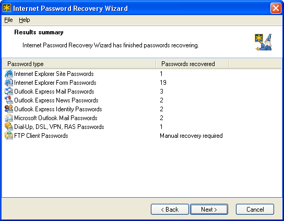Image resolution: width=284 pixels, height=221 pixels.
Task: Open the File menu
Action: (x=8, y=20)
